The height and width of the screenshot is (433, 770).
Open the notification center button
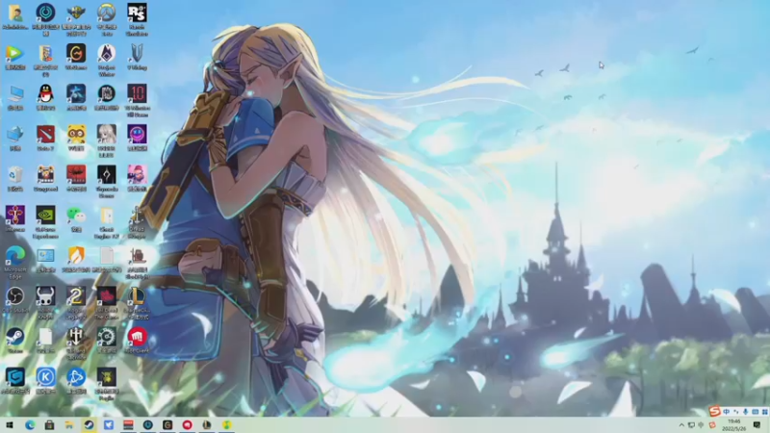click(x=757, y=425)
